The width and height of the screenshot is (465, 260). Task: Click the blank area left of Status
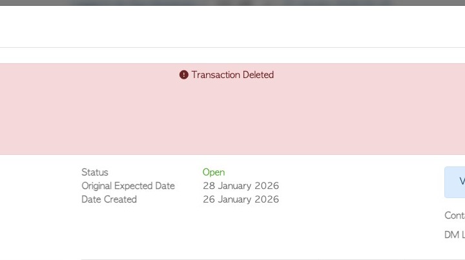39,186
